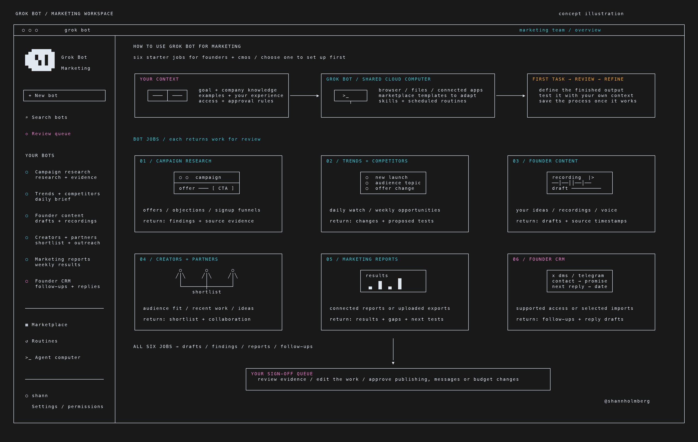The height and width of the screenshot is (442, 698).
Task: Click the + New bot button
Action: click(x=64, y=95)
